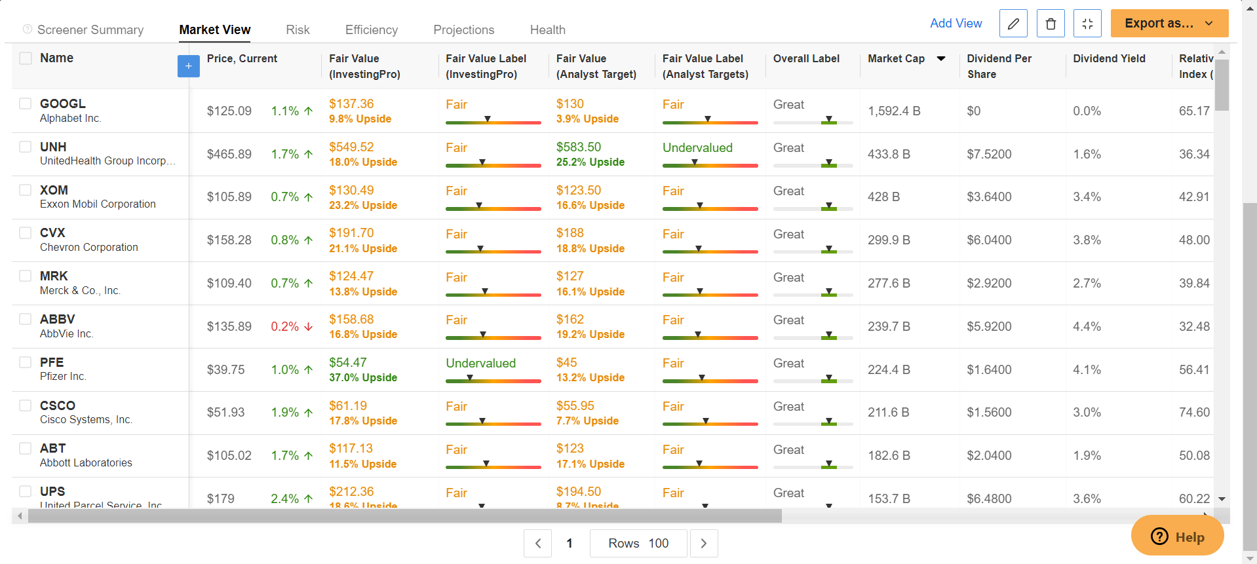
Task: Open the PFE ticker link
Action: pos(52,362)
